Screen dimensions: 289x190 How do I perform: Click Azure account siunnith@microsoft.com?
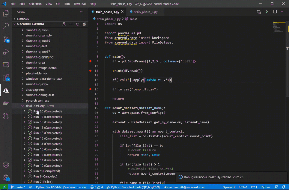tap(185, 187)
